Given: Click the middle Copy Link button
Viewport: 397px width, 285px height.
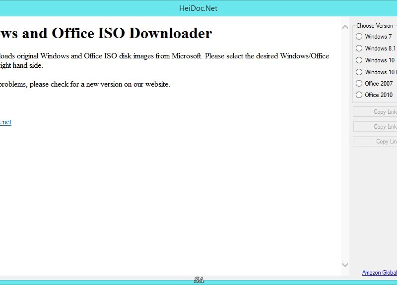Looking at the screenshot, I should (x=375, y=127).
